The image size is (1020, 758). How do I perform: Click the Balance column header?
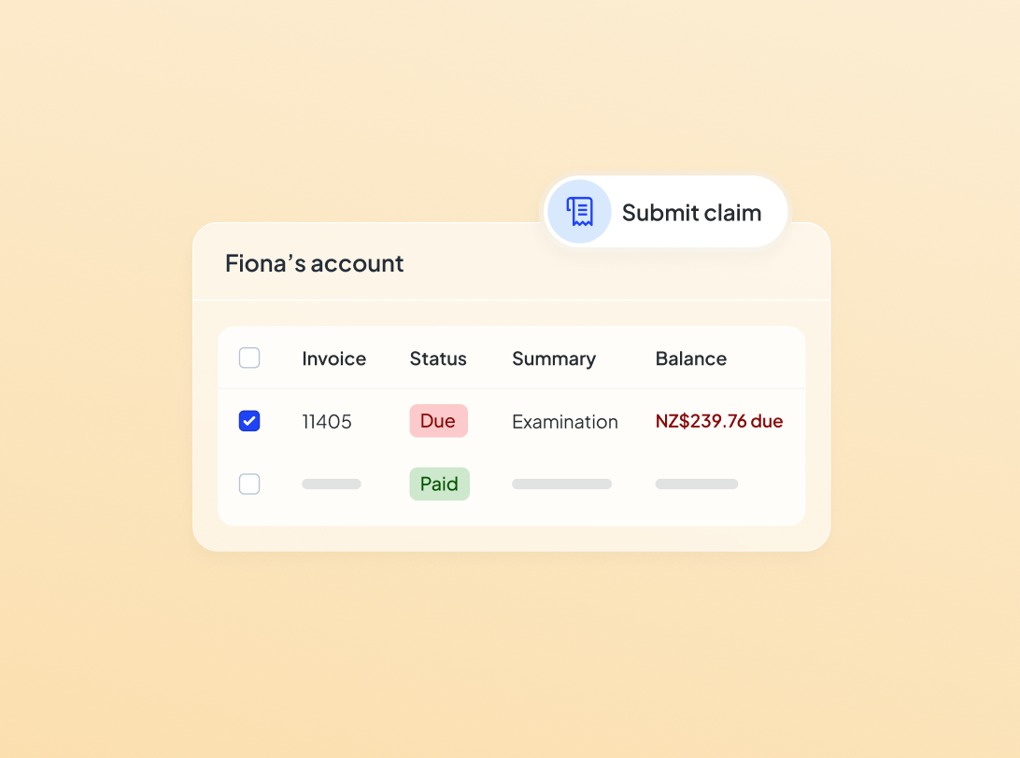(x=690, y=358)
